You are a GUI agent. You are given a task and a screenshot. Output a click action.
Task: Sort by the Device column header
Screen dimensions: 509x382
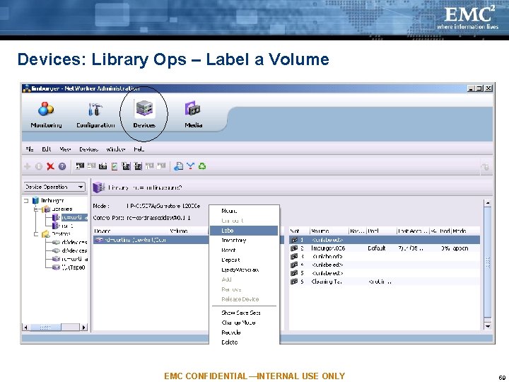[x=131, y=231]
